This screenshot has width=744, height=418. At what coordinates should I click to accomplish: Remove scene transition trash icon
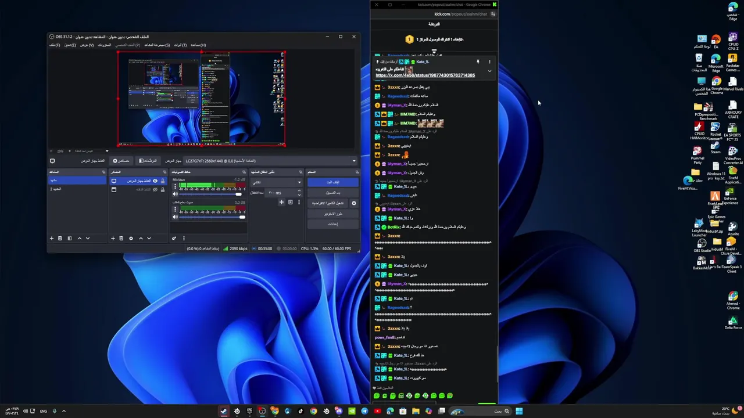tap(290, 202)
